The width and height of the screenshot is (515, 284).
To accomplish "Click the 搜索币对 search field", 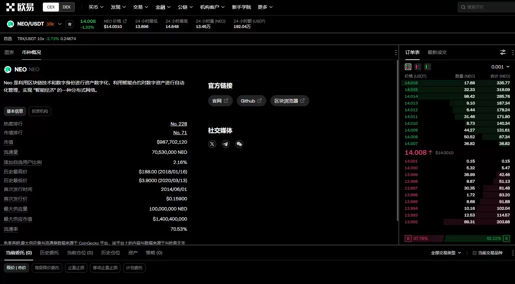I will 487,7.
